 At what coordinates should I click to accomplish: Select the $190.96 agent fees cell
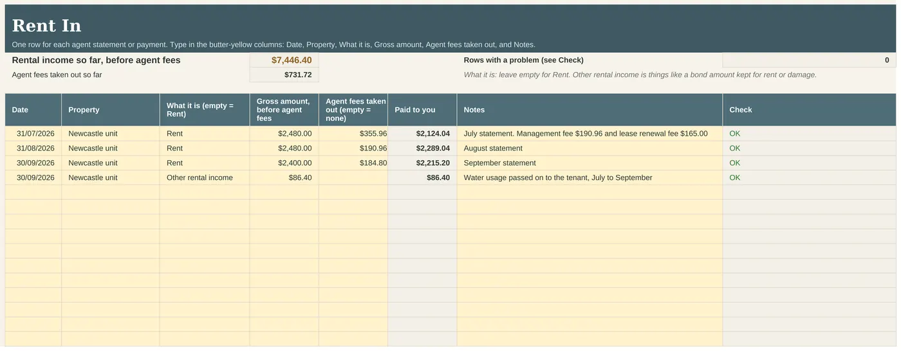pos(353,148)
